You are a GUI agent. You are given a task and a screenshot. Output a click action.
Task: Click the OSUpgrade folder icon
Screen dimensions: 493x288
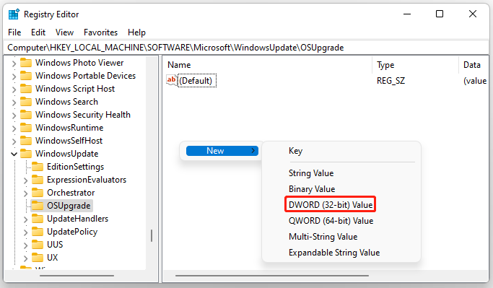[x=38, y=206]
